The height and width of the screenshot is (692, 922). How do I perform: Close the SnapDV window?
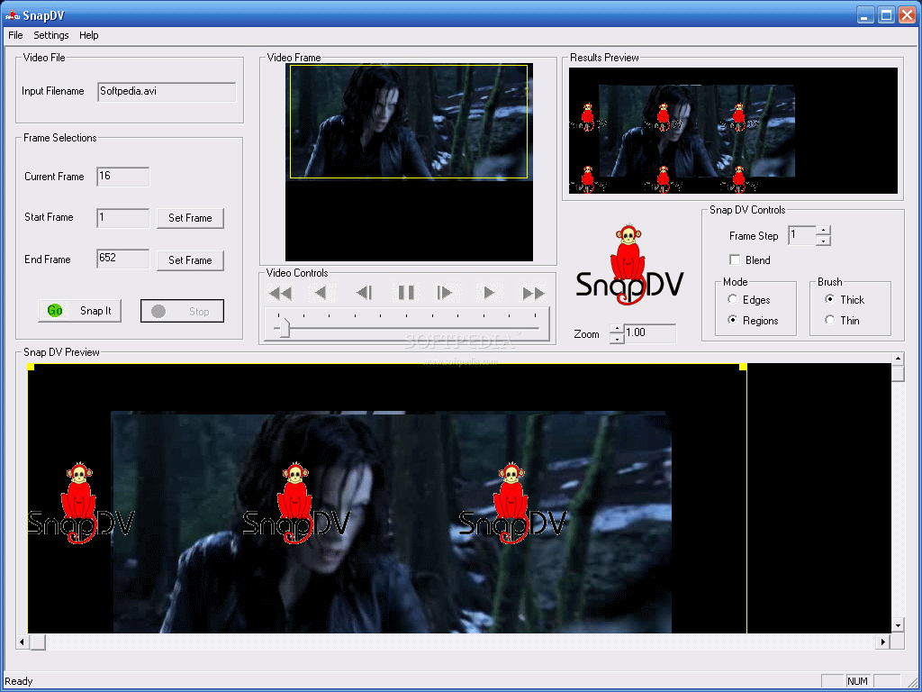908,14
